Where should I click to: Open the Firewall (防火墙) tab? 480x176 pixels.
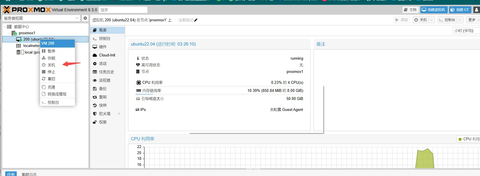[x=108, y=113]
